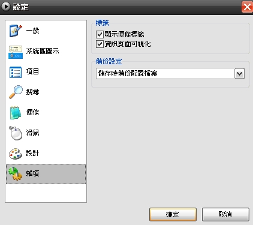Click the app icon in title bar
Screen dimensions: 253x225
5,7
